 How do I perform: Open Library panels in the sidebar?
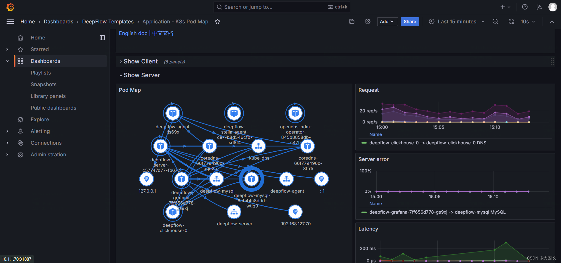pos(48,96)
